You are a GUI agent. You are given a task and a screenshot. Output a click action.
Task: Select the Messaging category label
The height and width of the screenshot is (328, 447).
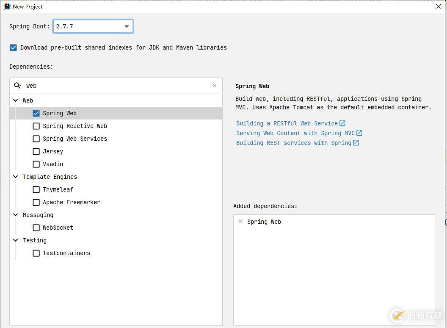point(38,215)
